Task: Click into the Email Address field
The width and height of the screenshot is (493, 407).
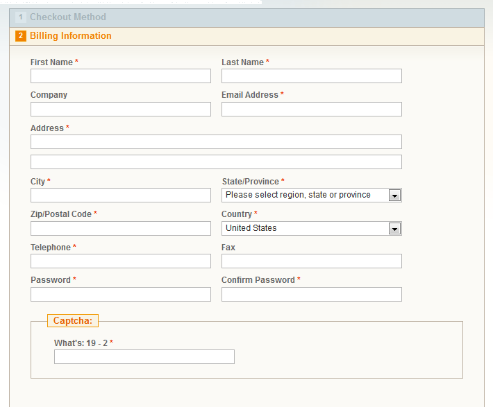Action: tap(312, 110)
